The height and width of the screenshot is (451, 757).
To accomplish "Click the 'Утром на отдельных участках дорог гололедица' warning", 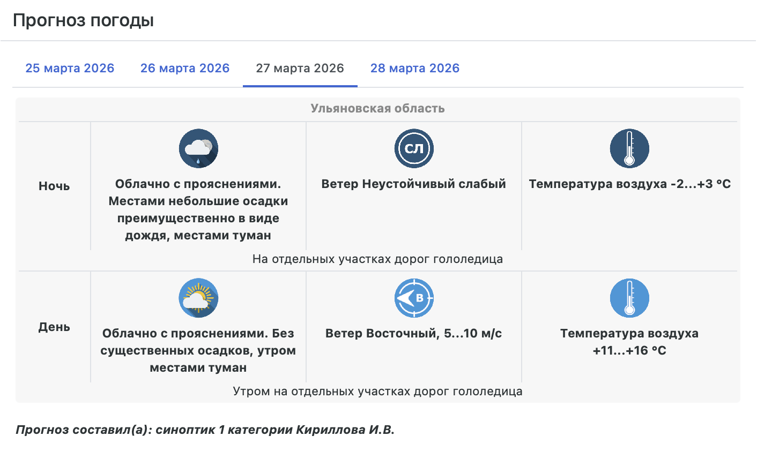I will tap(377, 392).
